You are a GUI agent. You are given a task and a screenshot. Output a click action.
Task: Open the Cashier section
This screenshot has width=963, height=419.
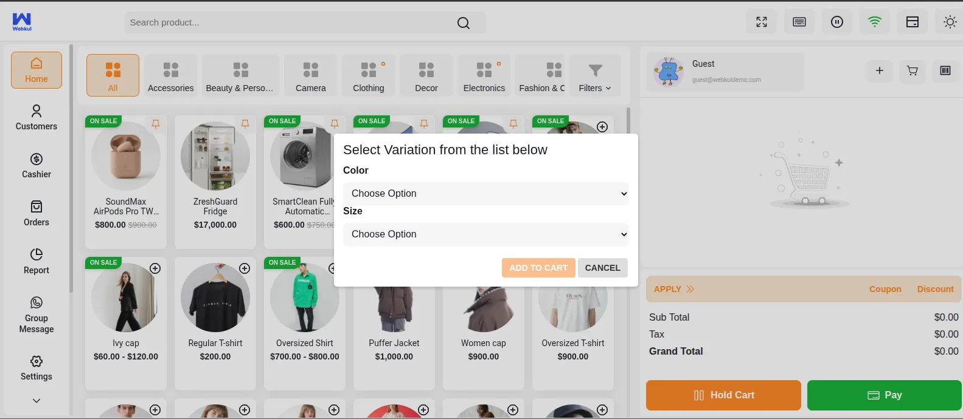(x=37, y=166)
